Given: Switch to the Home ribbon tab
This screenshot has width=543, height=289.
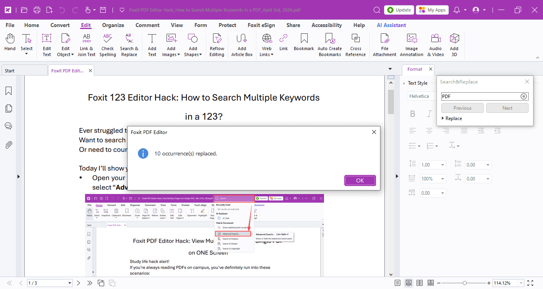Looking at the screenshot, I should [32, 25].
